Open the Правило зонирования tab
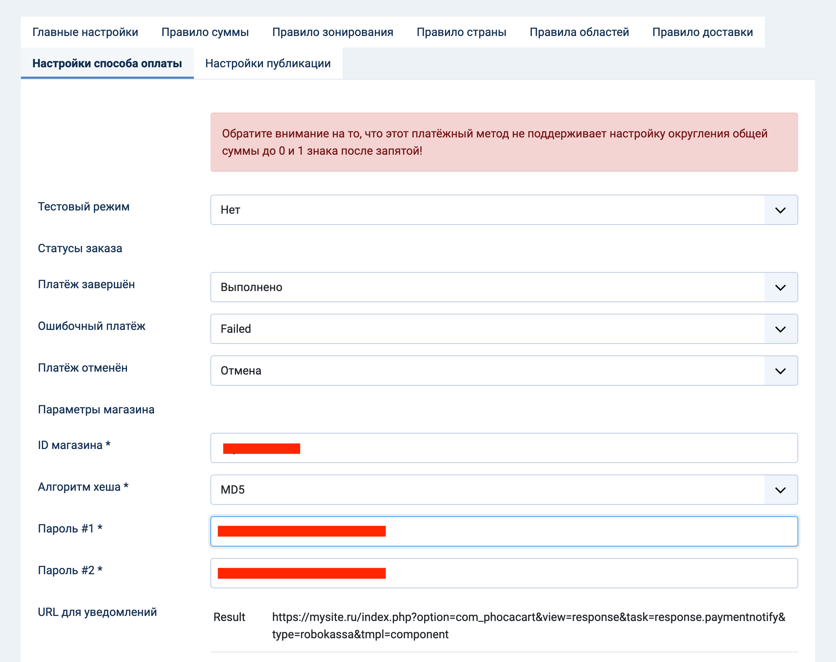This screenshot has height=662, width=836. (x=332, y=32)
